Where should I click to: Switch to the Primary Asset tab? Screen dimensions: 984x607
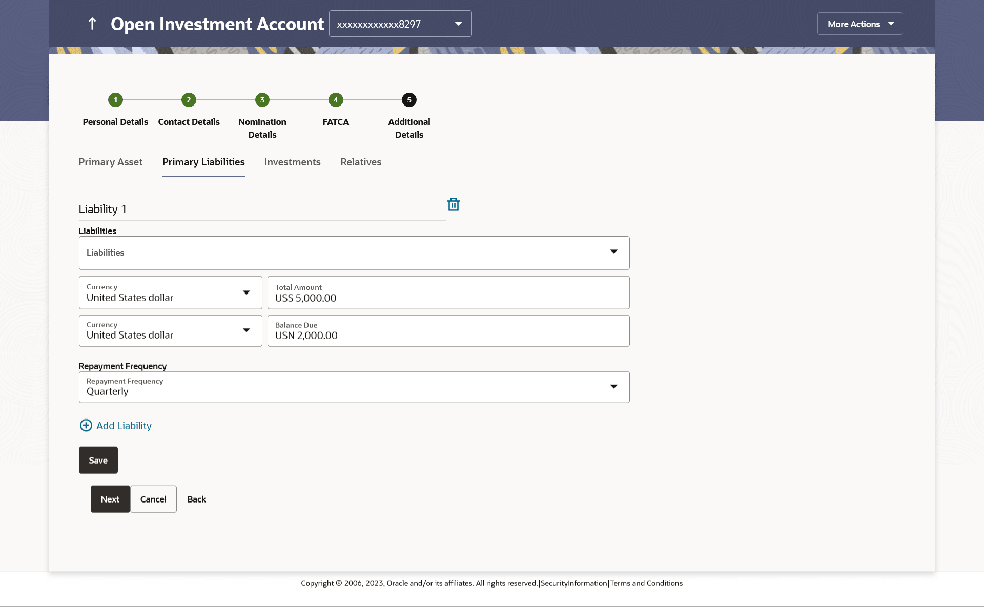(x=110, y=162)
